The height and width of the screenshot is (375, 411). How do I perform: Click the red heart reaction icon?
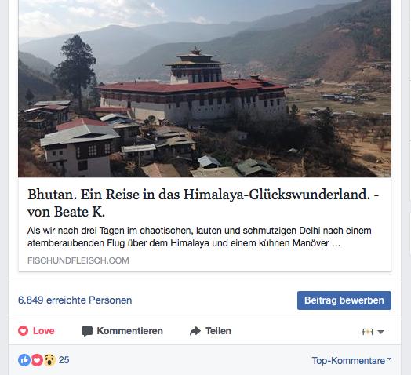(37, 360)
